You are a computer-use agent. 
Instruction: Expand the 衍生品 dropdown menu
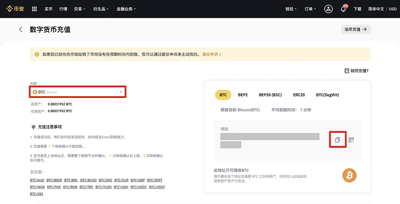point(101,9)
